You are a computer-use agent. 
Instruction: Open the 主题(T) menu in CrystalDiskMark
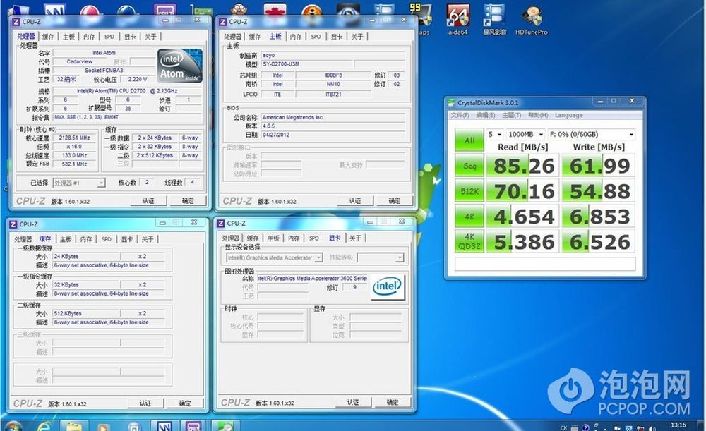coord(511,115)
